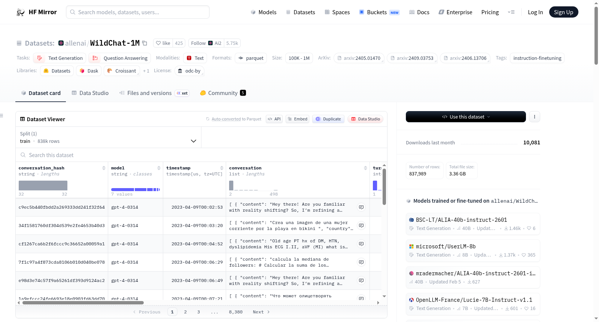Click the odc-by license tag

coord(189,71)
